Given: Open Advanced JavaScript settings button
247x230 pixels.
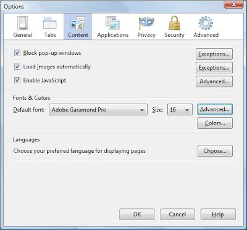Looking at the screenshot, I should (x=214, y=81).
